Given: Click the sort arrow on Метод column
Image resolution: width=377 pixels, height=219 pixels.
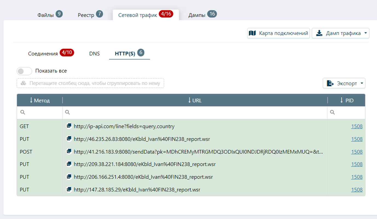Looking at the screenshot, I should (31, 100).
